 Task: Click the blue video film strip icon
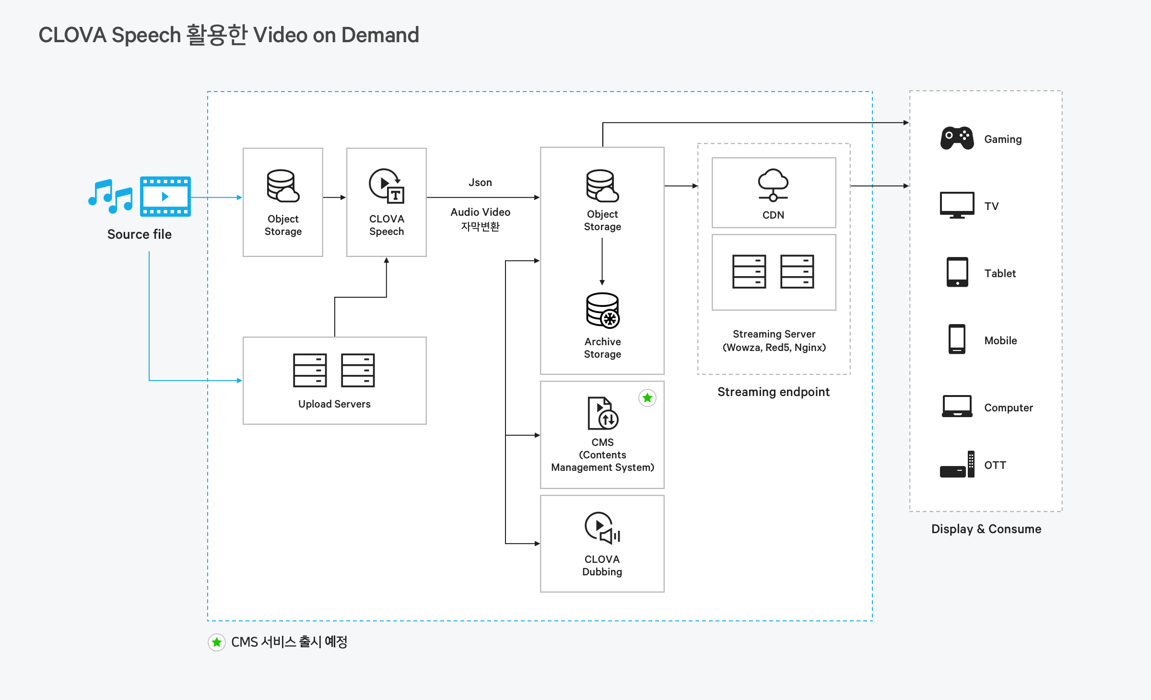[x=165, y=197]
